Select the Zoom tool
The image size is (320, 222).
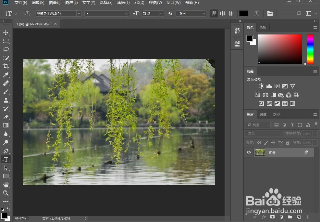[6, 193]
